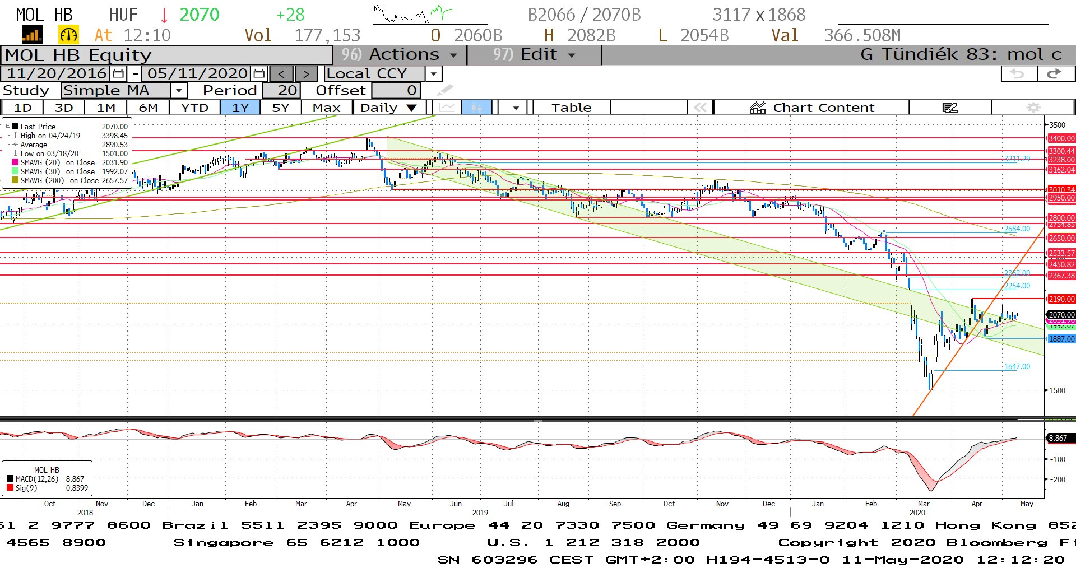Click the 2070.00 last price axis label

[1061, 315]
